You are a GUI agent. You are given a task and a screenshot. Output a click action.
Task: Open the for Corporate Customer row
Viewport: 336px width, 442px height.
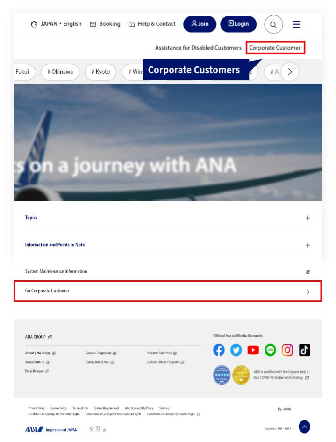click(x=168, y=291)
